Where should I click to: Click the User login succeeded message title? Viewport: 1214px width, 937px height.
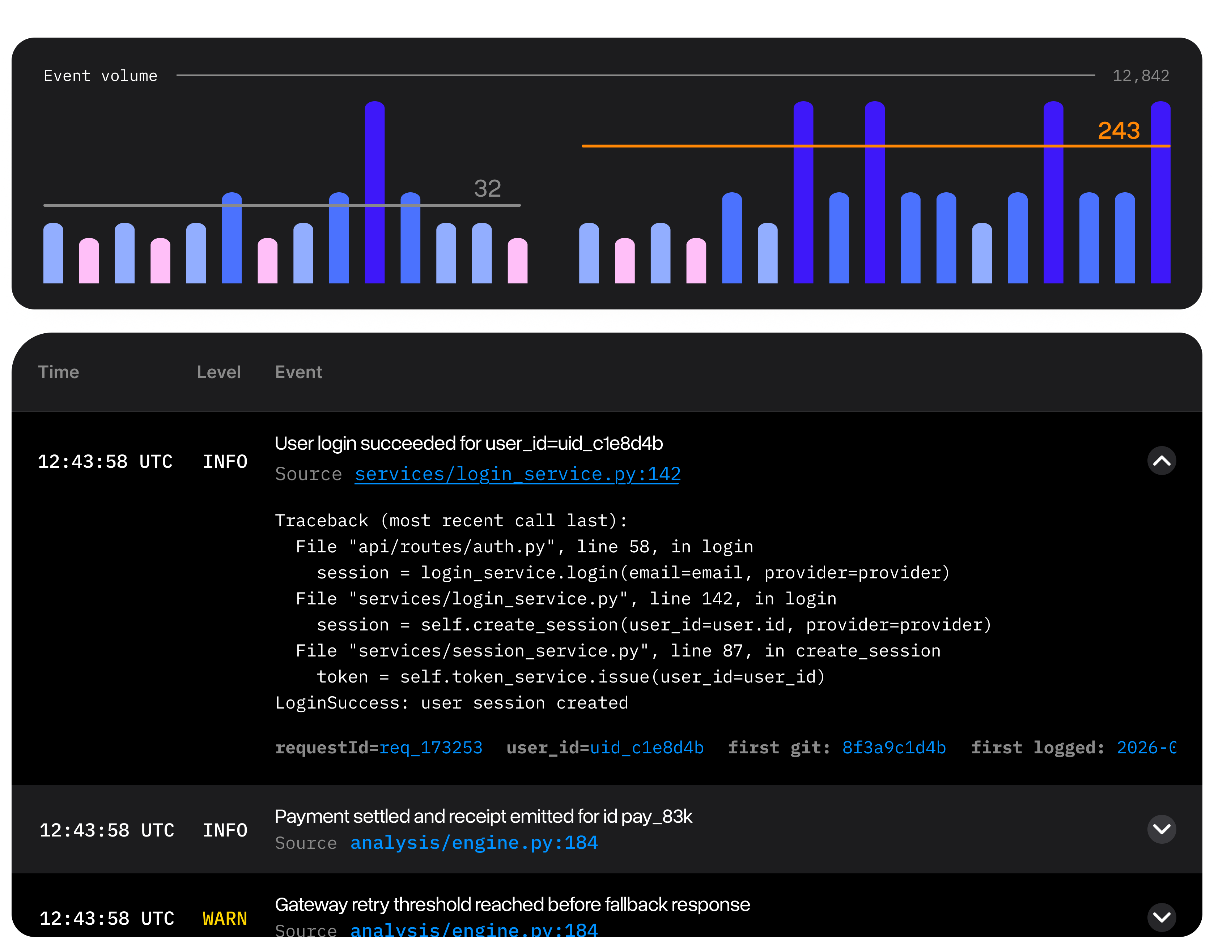(468, 443)
